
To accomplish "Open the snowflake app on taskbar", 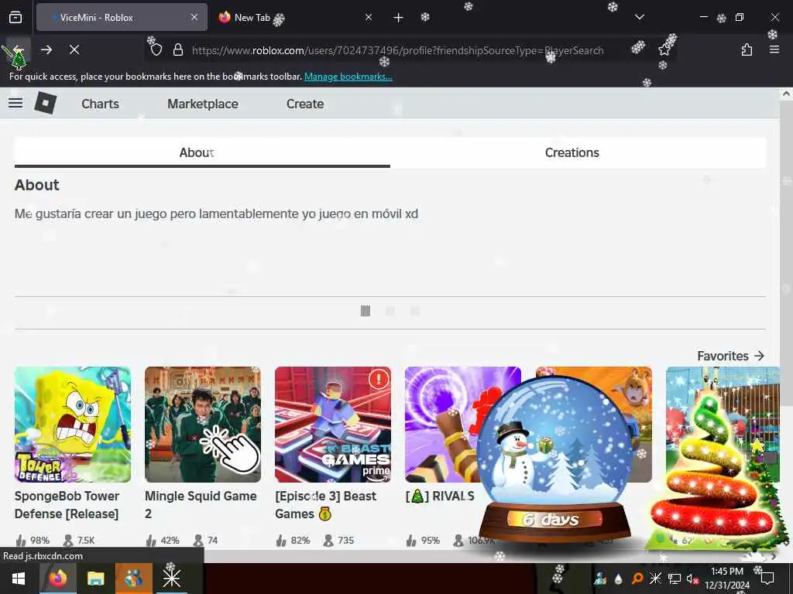I will 171,579.
